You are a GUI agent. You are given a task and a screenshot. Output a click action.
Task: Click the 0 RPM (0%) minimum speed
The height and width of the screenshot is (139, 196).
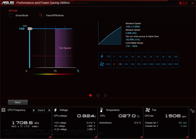coord(131,33)
